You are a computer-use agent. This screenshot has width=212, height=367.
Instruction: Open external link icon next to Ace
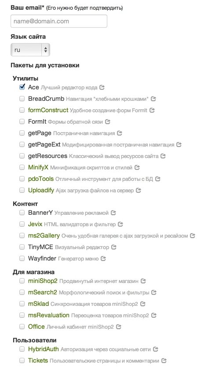click(102, 87)
